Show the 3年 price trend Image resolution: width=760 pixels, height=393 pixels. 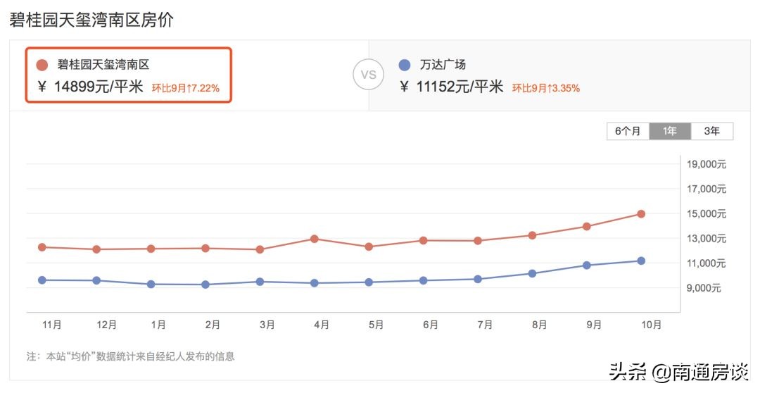point(712,131)
